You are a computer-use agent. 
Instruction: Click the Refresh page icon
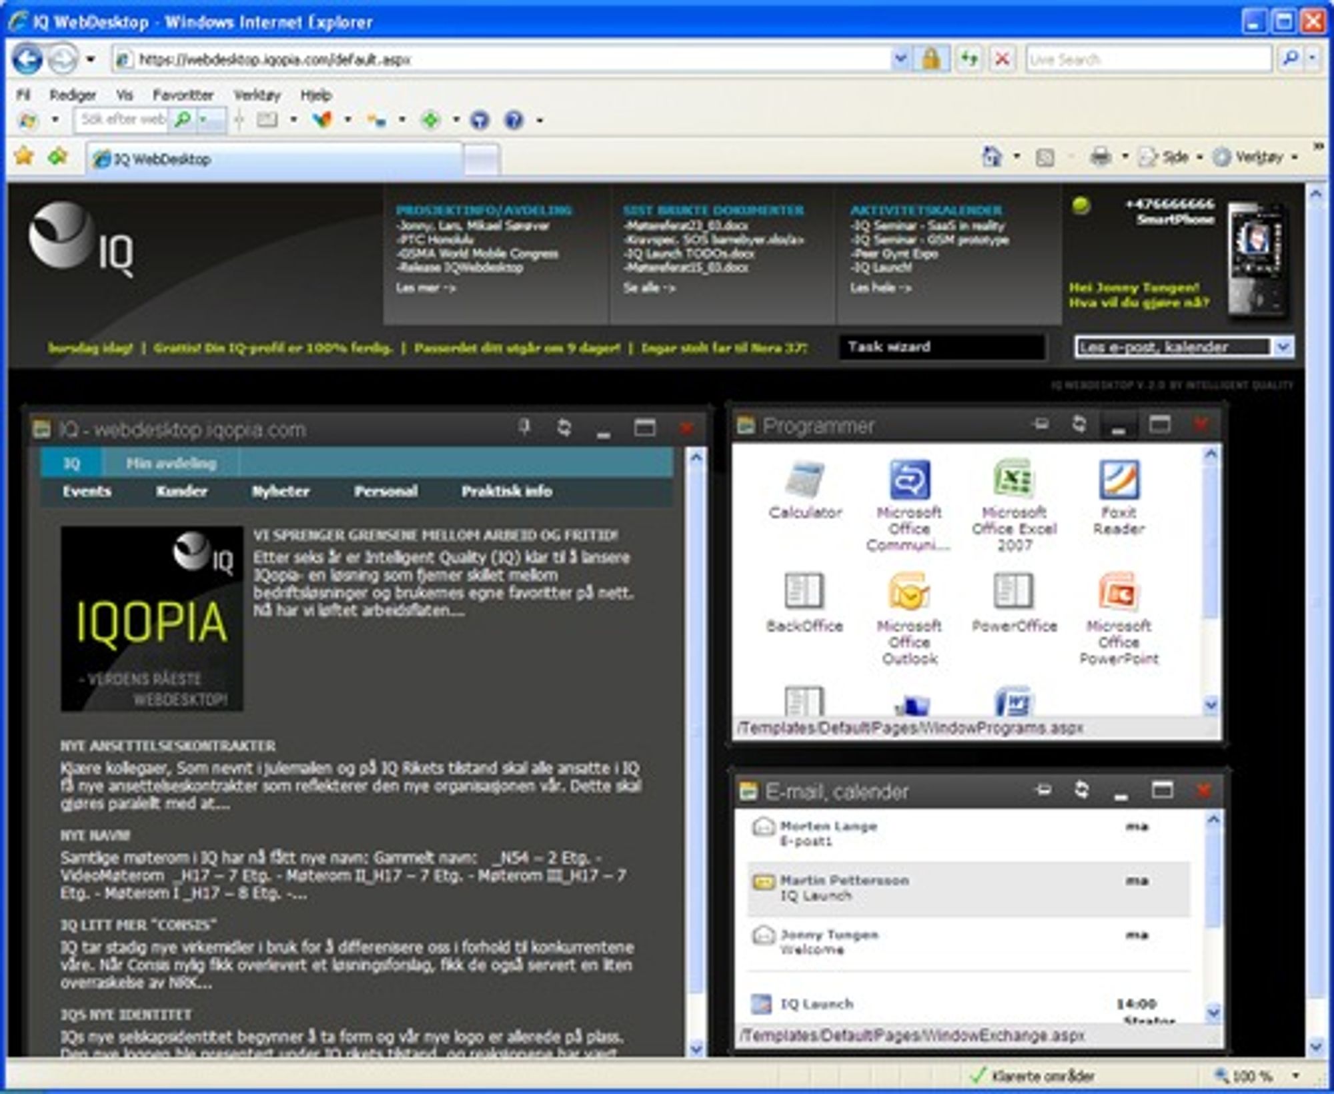pos(969,59)
